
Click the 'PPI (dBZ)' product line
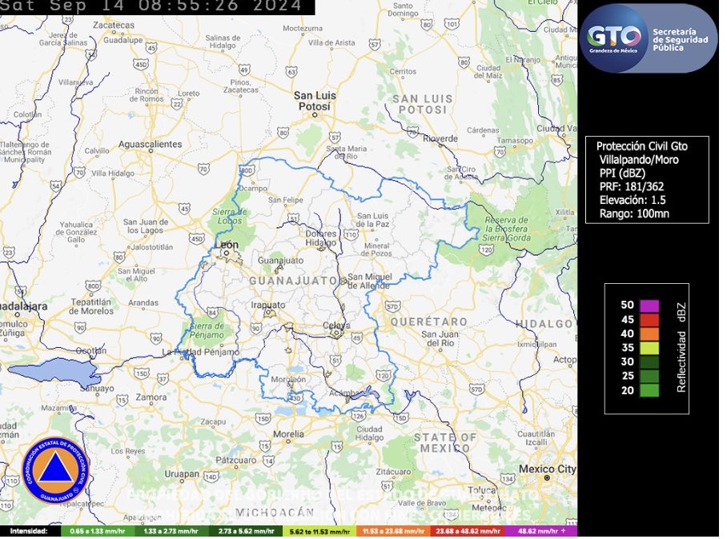tap(622, 174)
